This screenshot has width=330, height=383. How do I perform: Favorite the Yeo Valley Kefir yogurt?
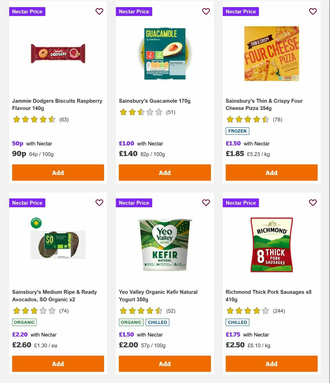[x=206, y=203]
